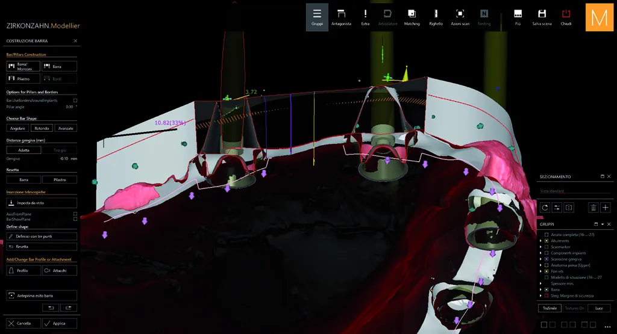
Task: Toggle Scansione gengiva group checkbox
Action: click(x=546, y=259)
